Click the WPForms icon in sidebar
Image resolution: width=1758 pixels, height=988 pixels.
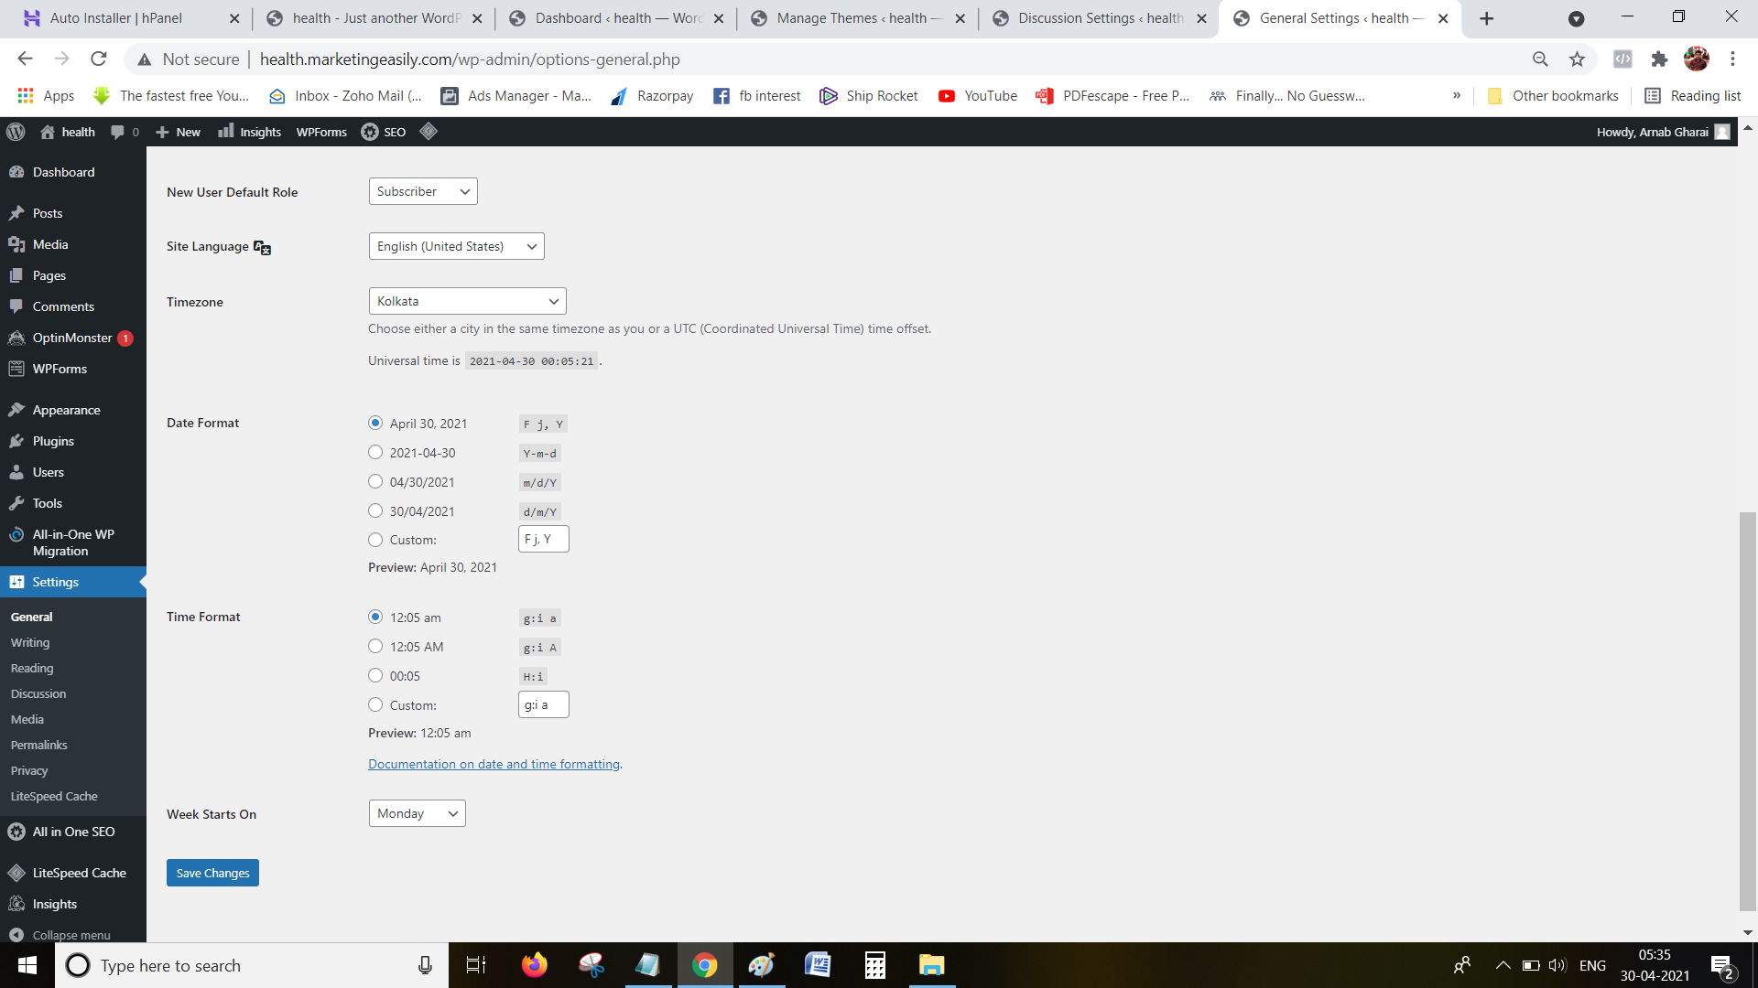tap(16, 368)
